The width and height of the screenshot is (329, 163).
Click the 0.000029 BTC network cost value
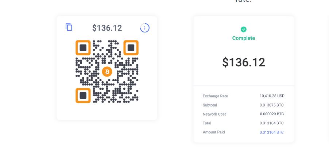coord(272,114)
